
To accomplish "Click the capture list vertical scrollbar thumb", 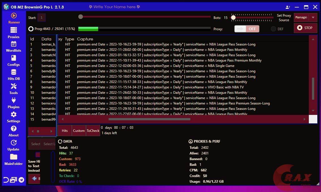I will [313, 89].
